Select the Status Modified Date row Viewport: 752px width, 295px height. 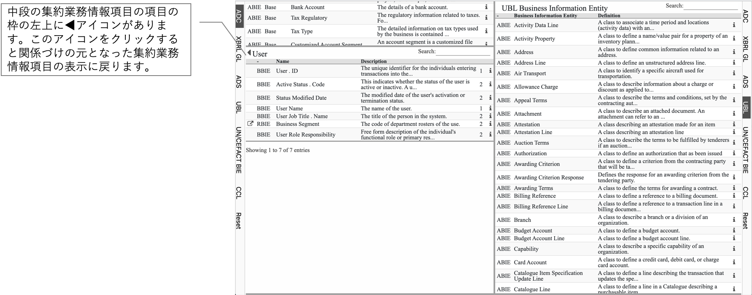coord(369,98)
